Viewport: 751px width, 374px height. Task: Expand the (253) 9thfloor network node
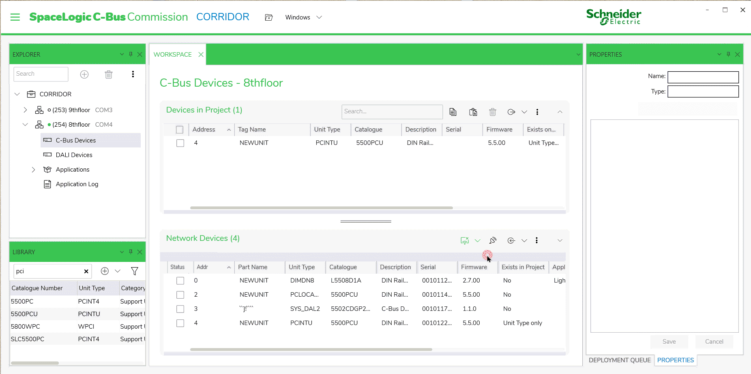click(x=25, y=110)
